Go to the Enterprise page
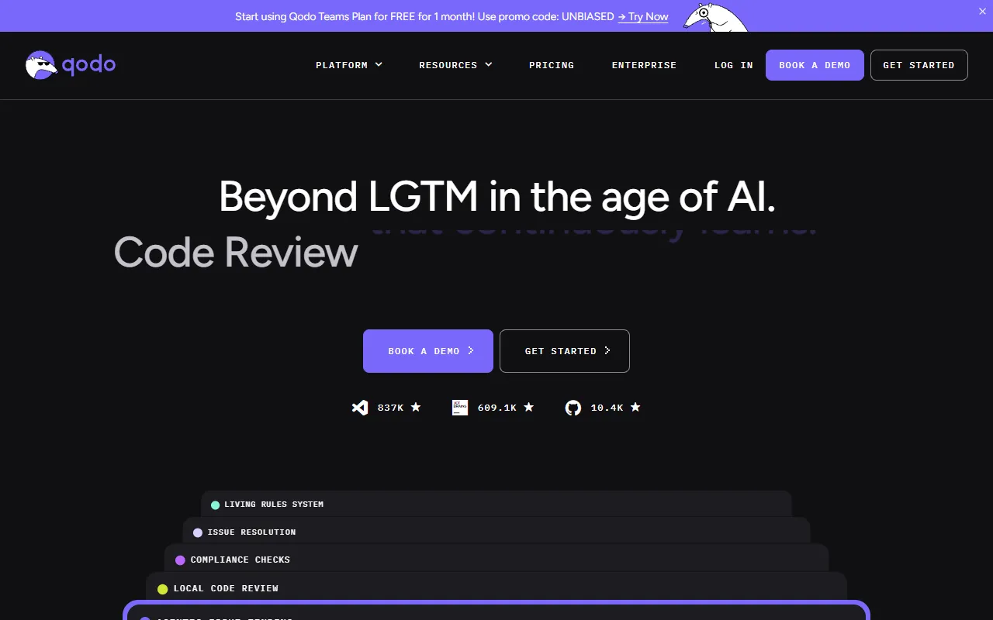The height and width of the screenshot is (620, 993). point(644,65)
